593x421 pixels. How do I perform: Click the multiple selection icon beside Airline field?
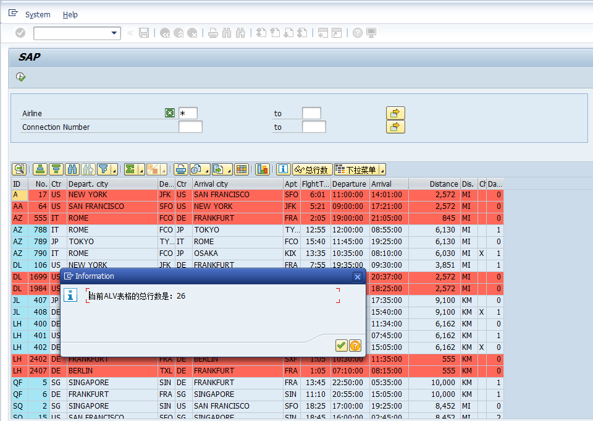tap(170, 113)
